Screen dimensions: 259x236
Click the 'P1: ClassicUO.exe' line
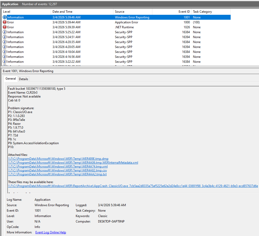point(20,112)
